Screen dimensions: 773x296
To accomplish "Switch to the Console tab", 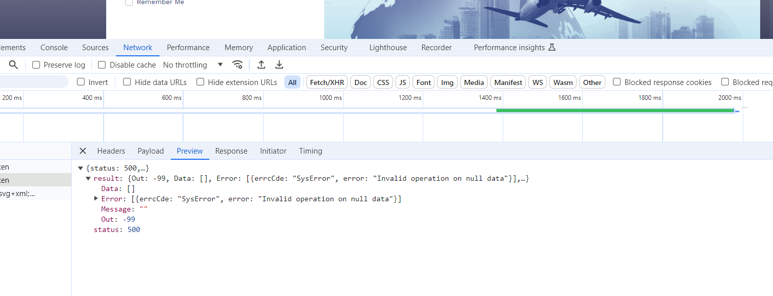I will click(x=54, y=48).
